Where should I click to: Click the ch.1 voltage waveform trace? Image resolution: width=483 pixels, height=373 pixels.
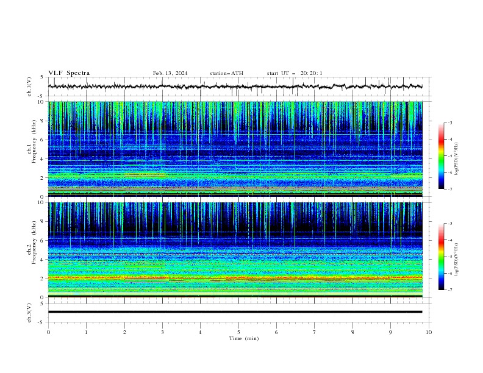(235, 87)
